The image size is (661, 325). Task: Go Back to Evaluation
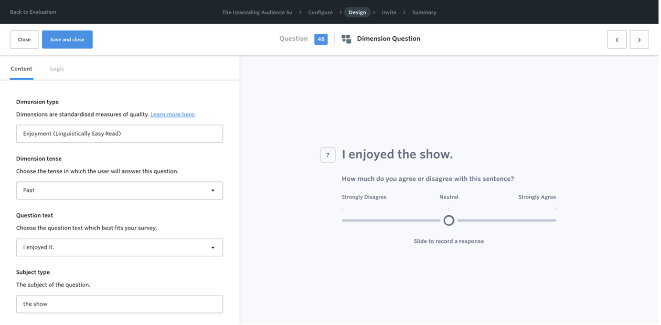[33, 12]
